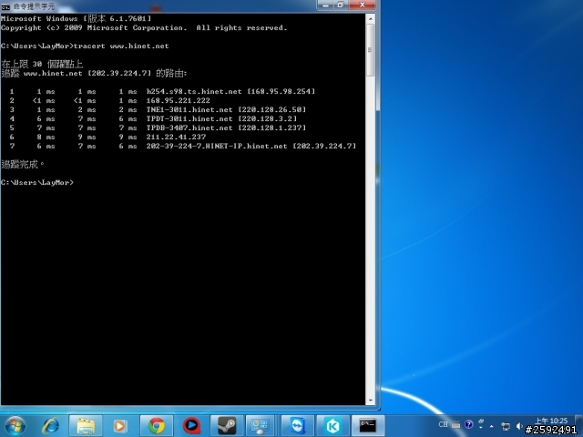Maximize the Command Prompt window
The height and width of the screenshot is (437, 583).
[x=341, y=5]
